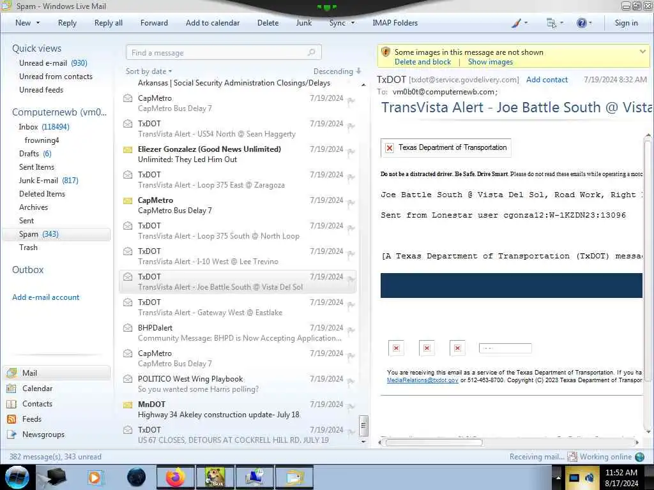Mark message as Junk
Viewport: 654px width, 490px height.
(x=303, y=23)
